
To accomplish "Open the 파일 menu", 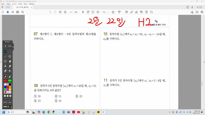I will click(x=2, y=4).
